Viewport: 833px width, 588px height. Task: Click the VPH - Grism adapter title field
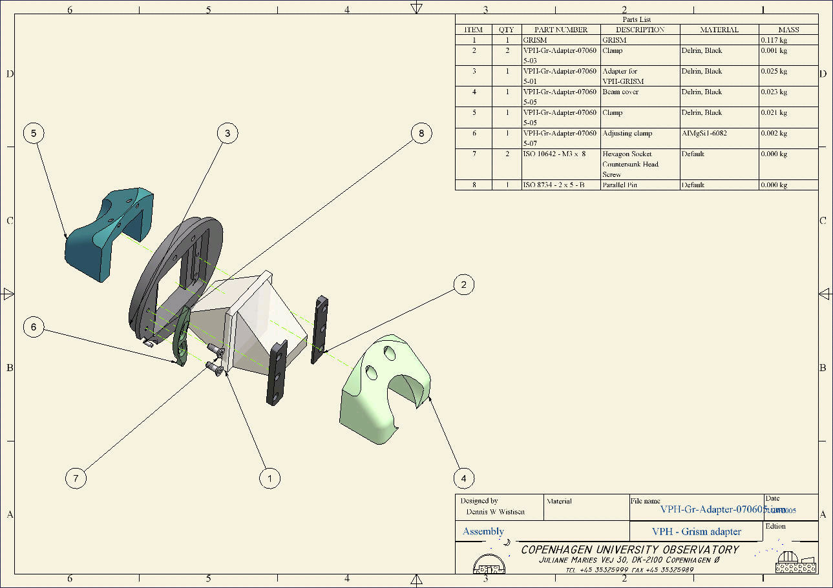point(696,532)
